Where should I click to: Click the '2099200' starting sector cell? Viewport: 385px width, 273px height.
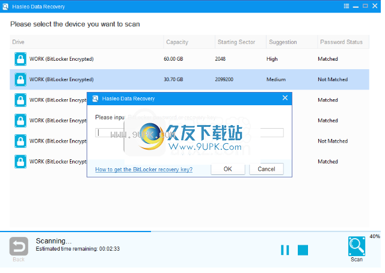[224, 79]
